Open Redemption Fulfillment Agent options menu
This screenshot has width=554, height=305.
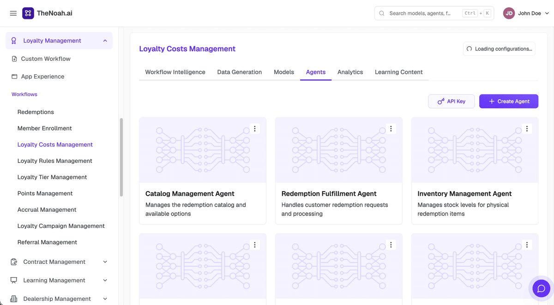391,129
